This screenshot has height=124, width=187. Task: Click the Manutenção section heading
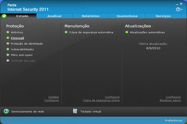tap(77, 26)
